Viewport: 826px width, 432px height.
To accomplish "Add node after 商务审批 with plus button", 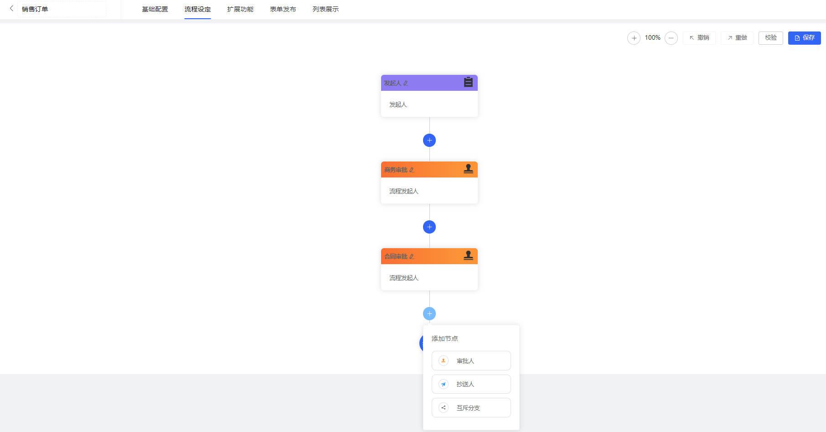I will tap(429, 227).
